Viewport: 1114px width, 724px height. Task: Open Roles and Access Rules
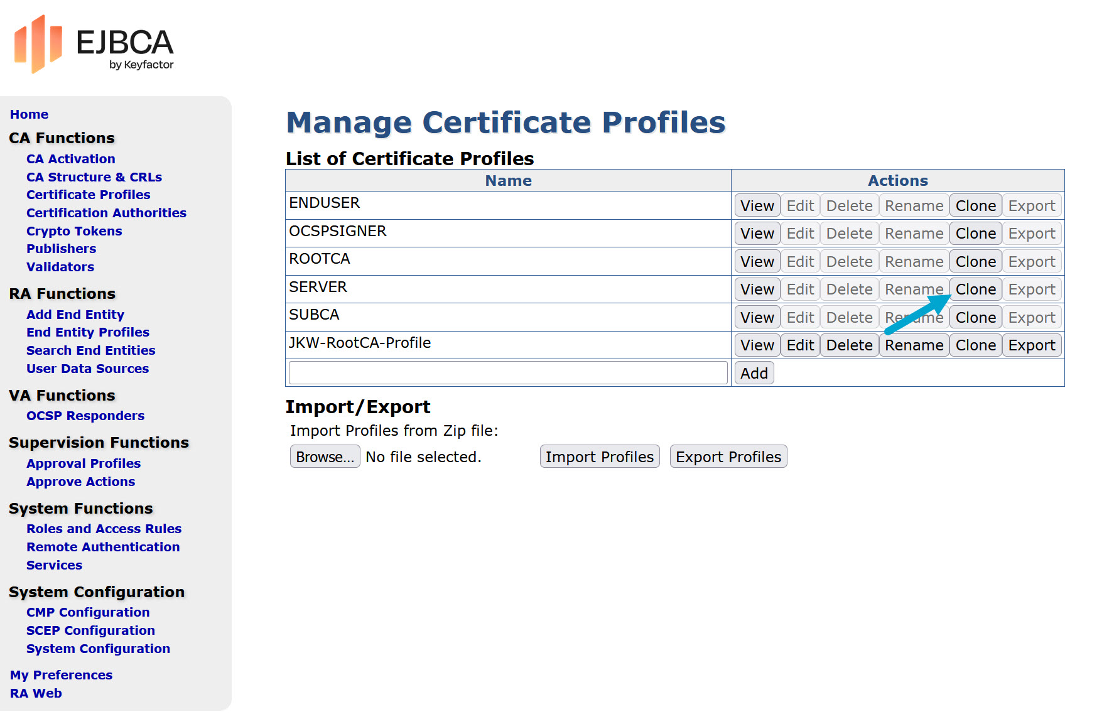coord(104,529)
